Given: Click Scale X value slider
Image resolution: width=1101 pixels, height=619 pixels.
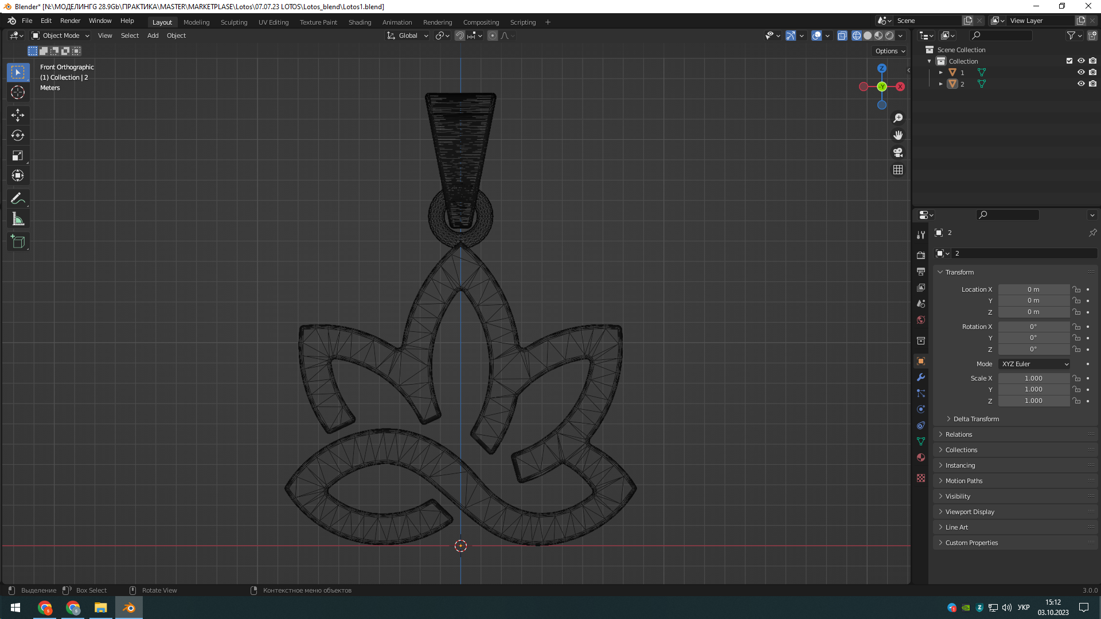Looking at the screenshot, I should [x=1033, y=378].
